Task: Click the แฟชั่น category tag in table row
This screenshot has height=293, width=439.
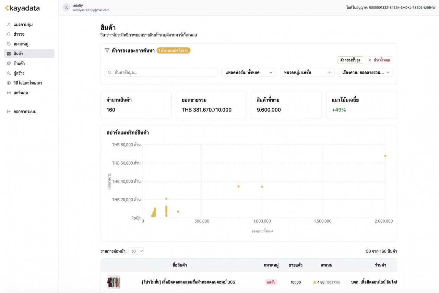Action: pyautogui.click(x=271, y=282)
